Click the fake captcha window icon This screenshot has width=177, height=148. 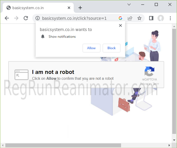tap(21, 75)
